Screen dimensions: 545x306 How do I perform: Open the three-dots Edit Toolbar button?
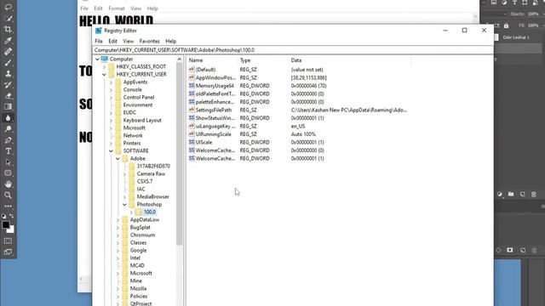[x=8, y=206]
